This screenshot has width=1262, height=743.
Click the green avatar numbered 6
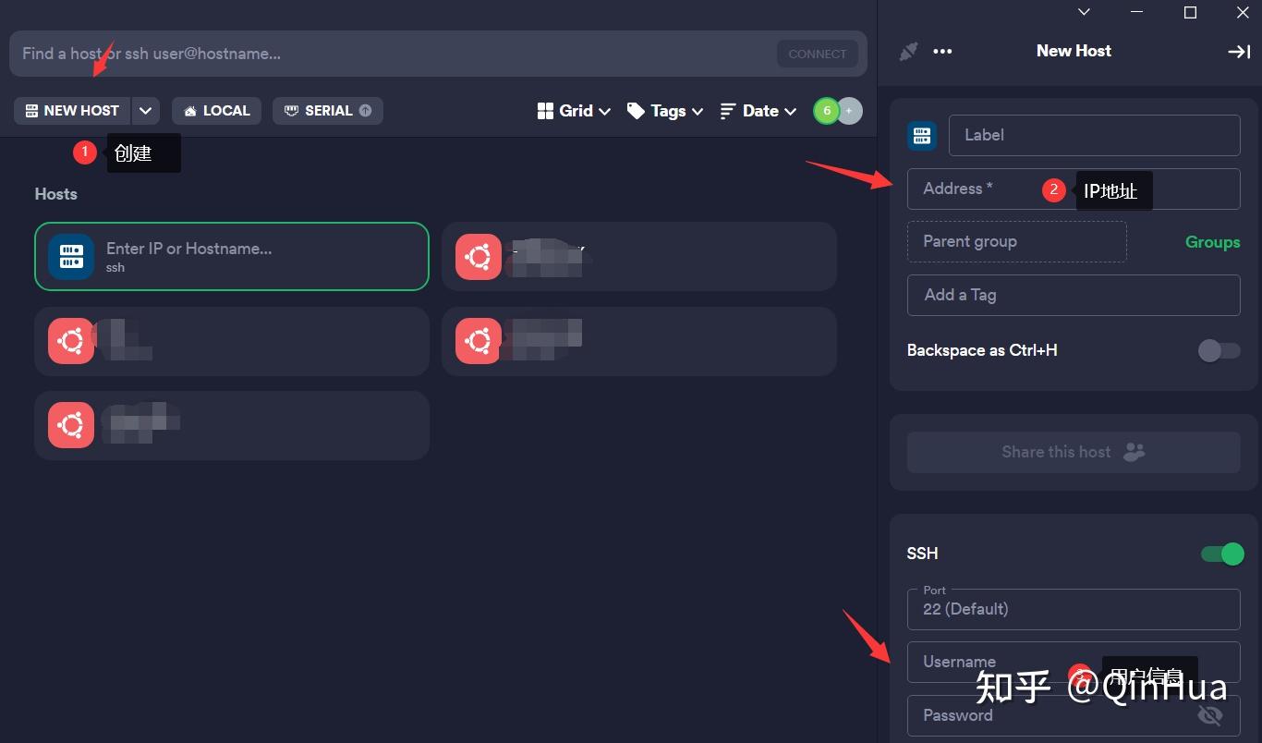click(x=826, y=111)
